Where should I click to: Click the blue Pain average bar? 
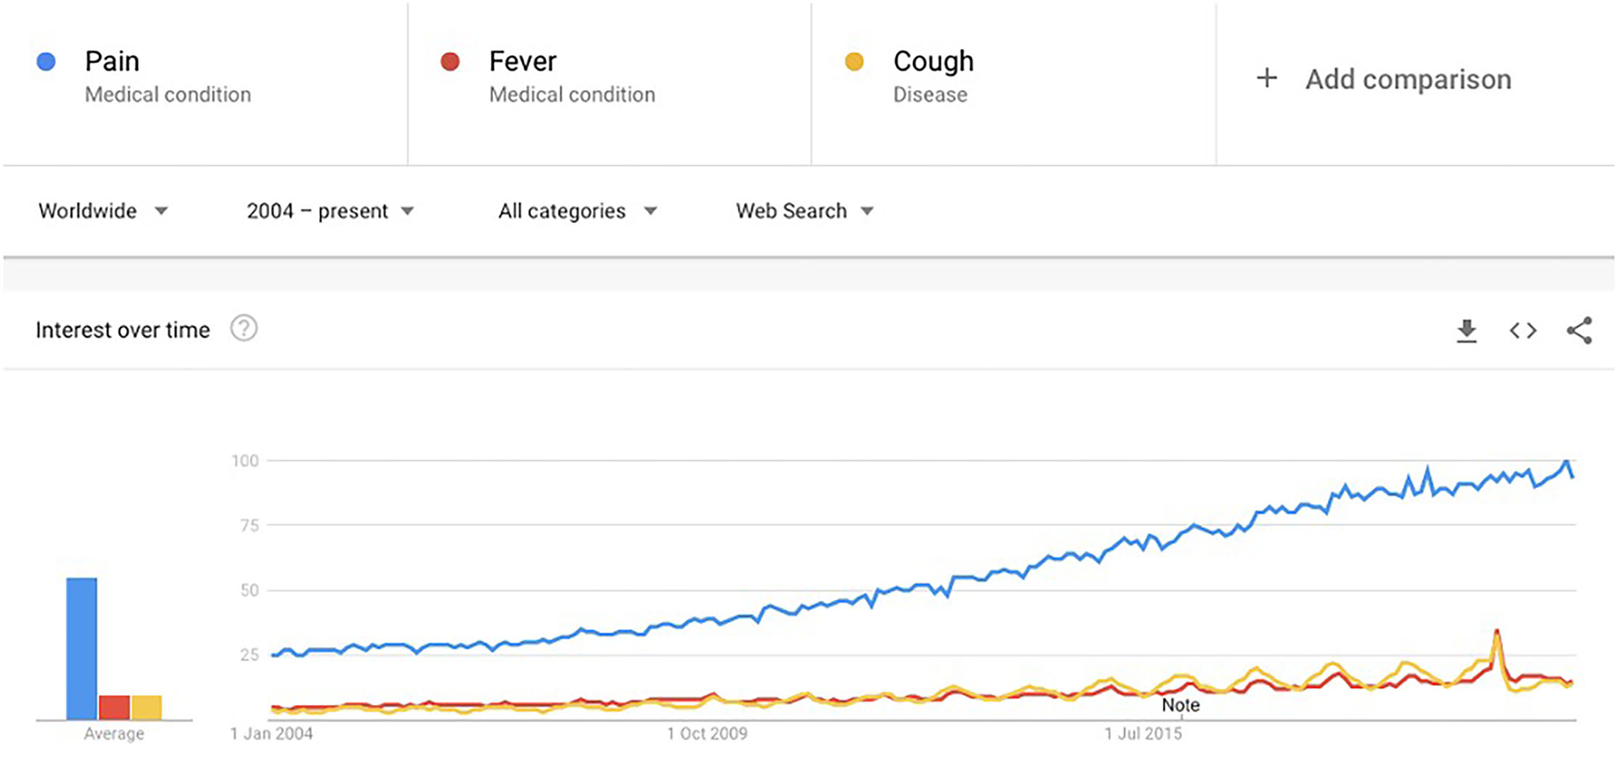pos(81,648)
